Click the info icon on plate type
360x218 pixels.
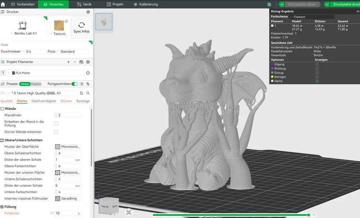(66, 21)
